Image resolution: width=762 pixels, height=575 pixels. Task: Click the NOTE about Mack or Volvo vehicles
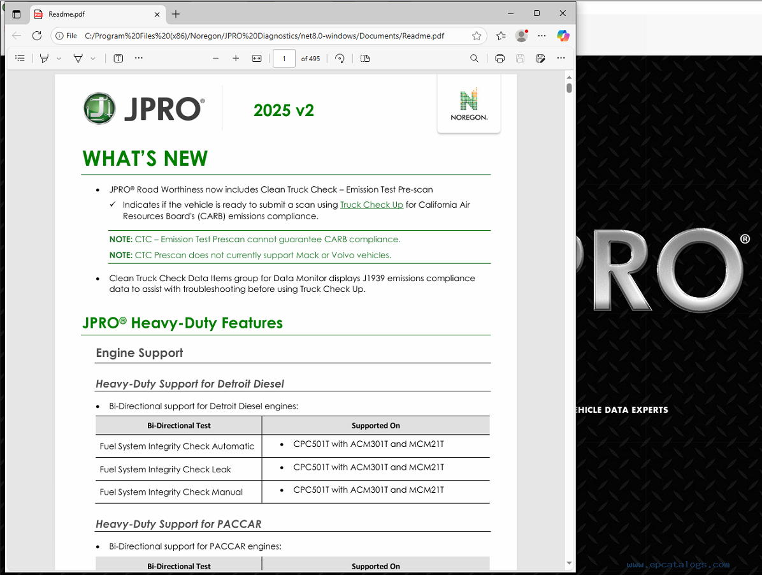pyautogui.click(x=250, y=255)
